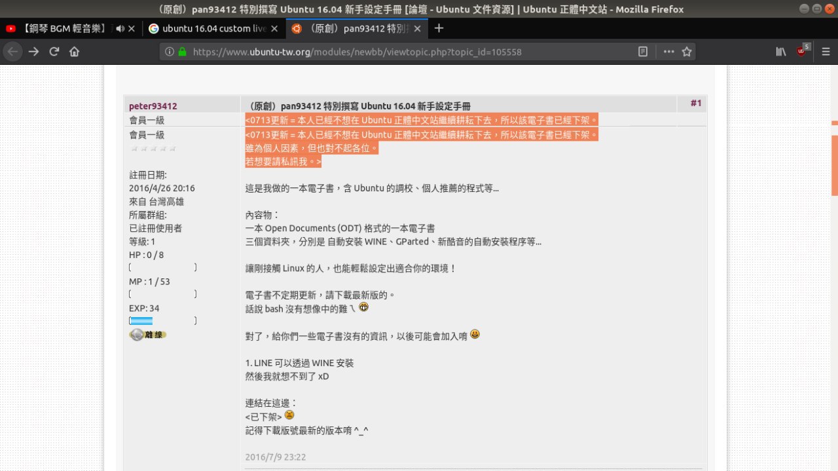The image size is (838, 471).
Task: Go forward one page
Action: (x=34, y=52)
